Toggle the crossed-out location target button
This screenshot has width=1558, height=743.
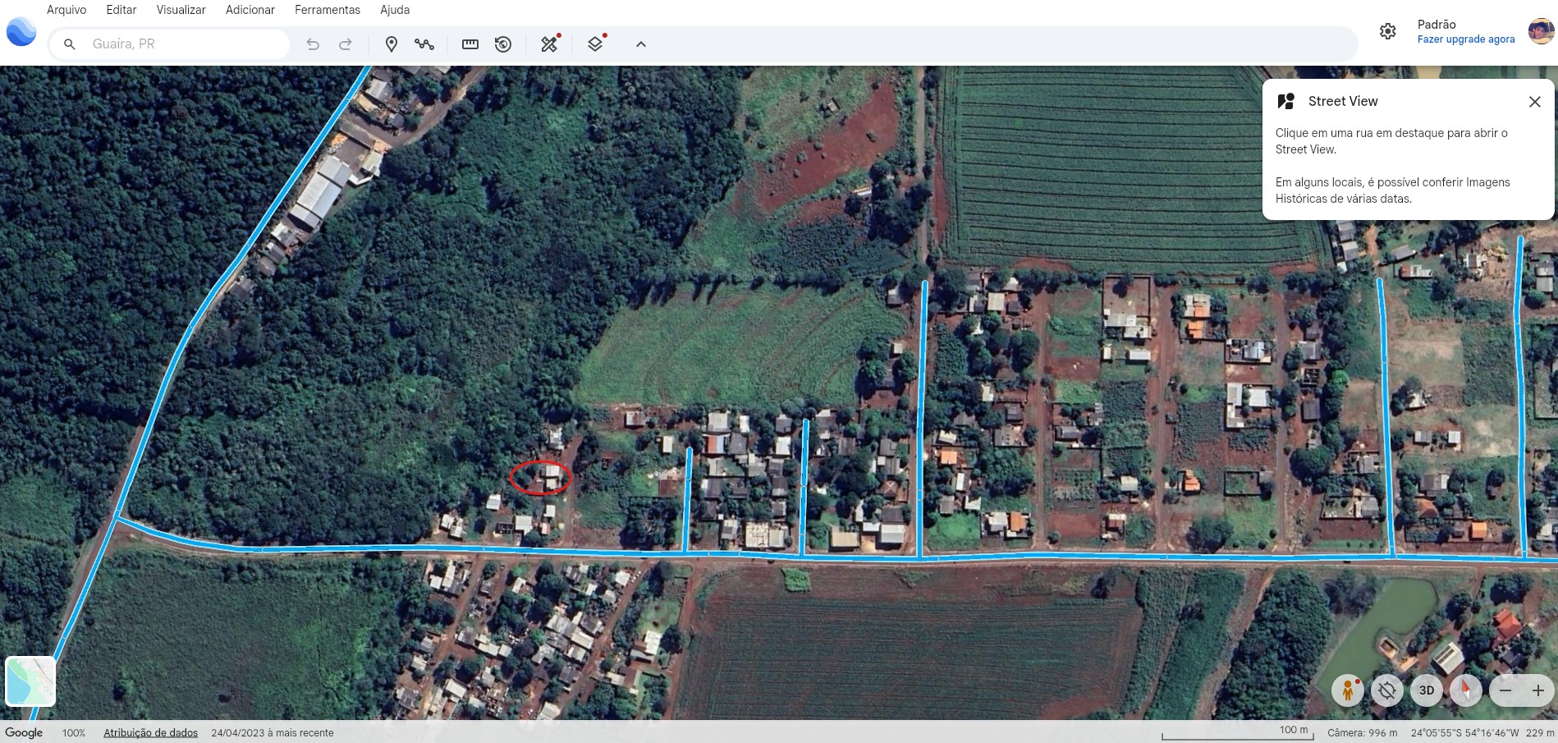coord(1387,690)
